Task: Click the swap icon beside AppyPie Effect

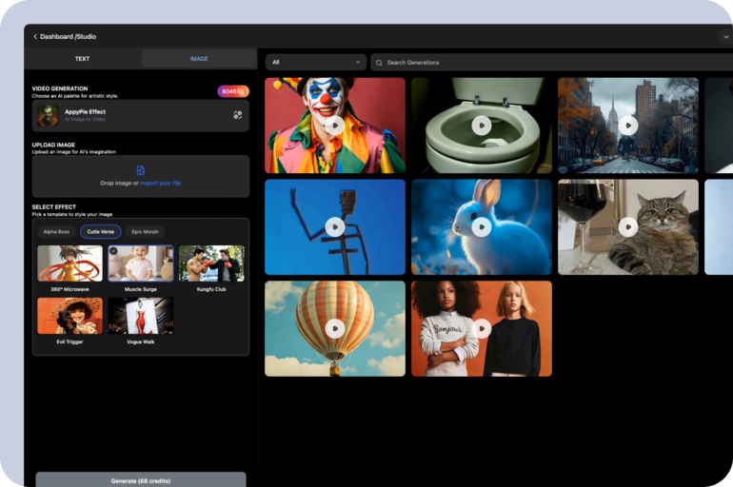Action: pyautogui.click(x=237, y=115)
